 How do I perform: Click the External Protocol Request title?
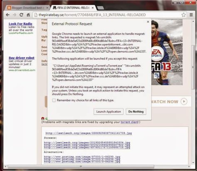pos(72,24)
